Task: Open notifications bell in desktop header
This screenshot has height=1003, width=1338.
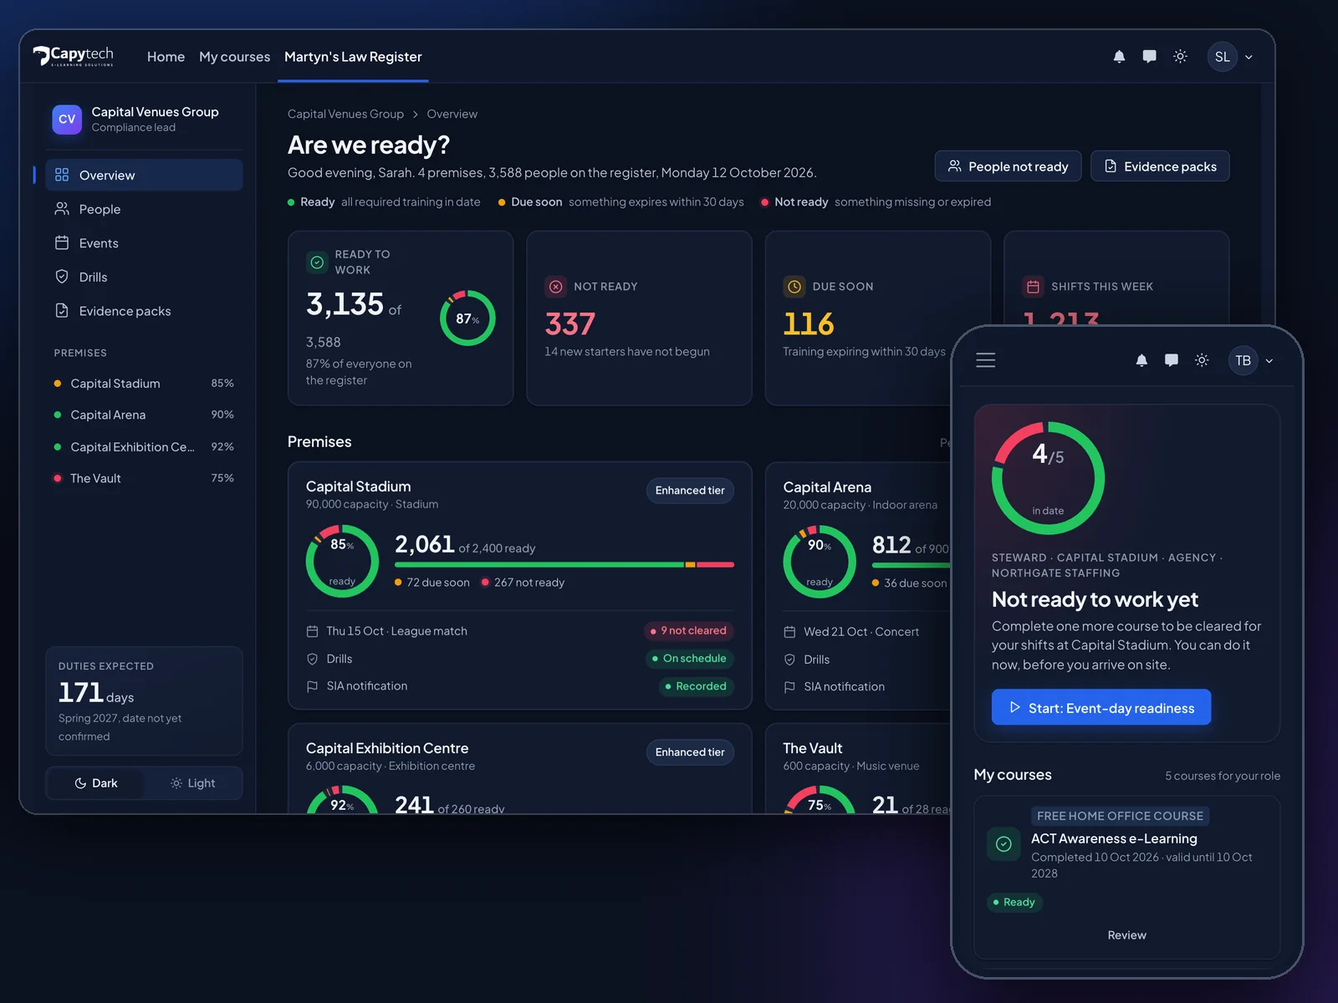Action: tap(1119, 57)
